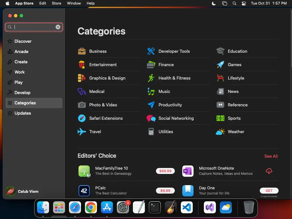This screenshot has width=292, height=219.
Task: Select the Health & Fitness runner icon
Action: click(x=151, y=78)
